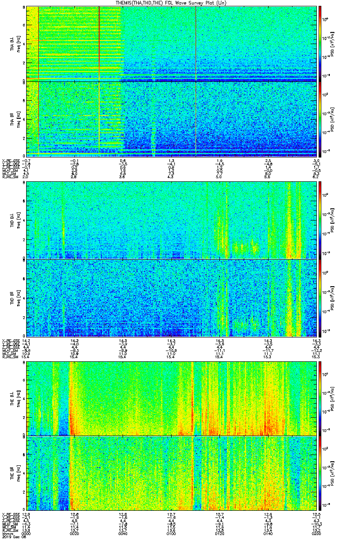Click the red spike near 0120 in THA B-perpendicular
The width and height of the screenshot is (338, 540).
tap(196, 43)
